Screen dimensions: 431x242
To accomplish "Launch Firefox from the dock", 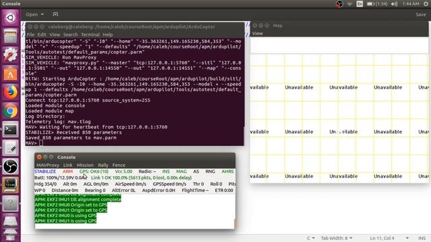I will (10, 92).
